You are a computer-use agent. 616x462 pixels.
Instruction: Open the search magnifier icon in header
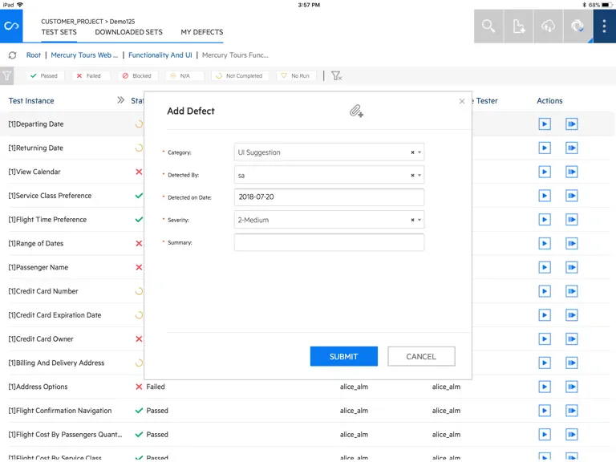488,26
